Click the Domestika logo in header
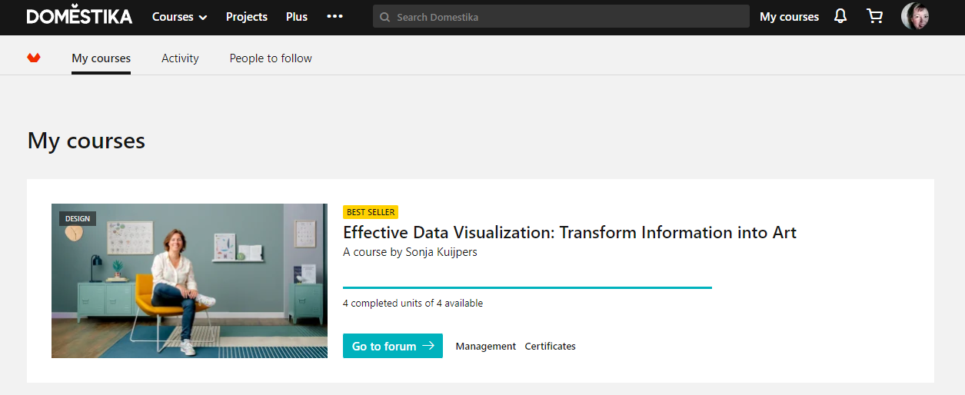The image size is (965, 395). point(79,16)
